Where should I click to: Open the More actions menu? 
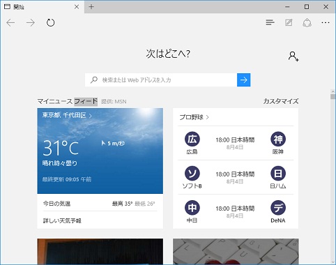click(x=326, y=22)
